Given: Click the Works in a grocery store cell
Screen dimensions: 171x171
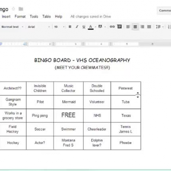Looking at the screenshot, I should (x=13, y=116).
